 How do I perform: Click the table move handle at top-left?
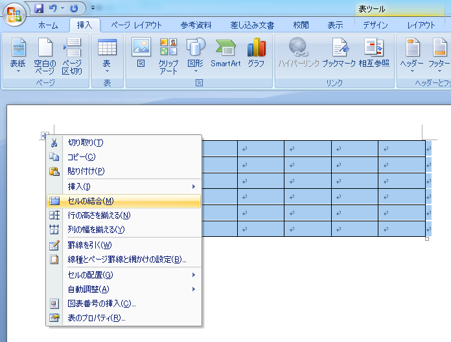click(x=43, y=136)
